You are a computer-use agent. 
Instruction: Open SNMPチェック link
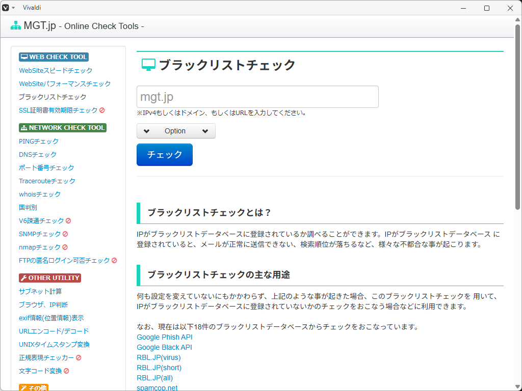[x=40, y=234]
